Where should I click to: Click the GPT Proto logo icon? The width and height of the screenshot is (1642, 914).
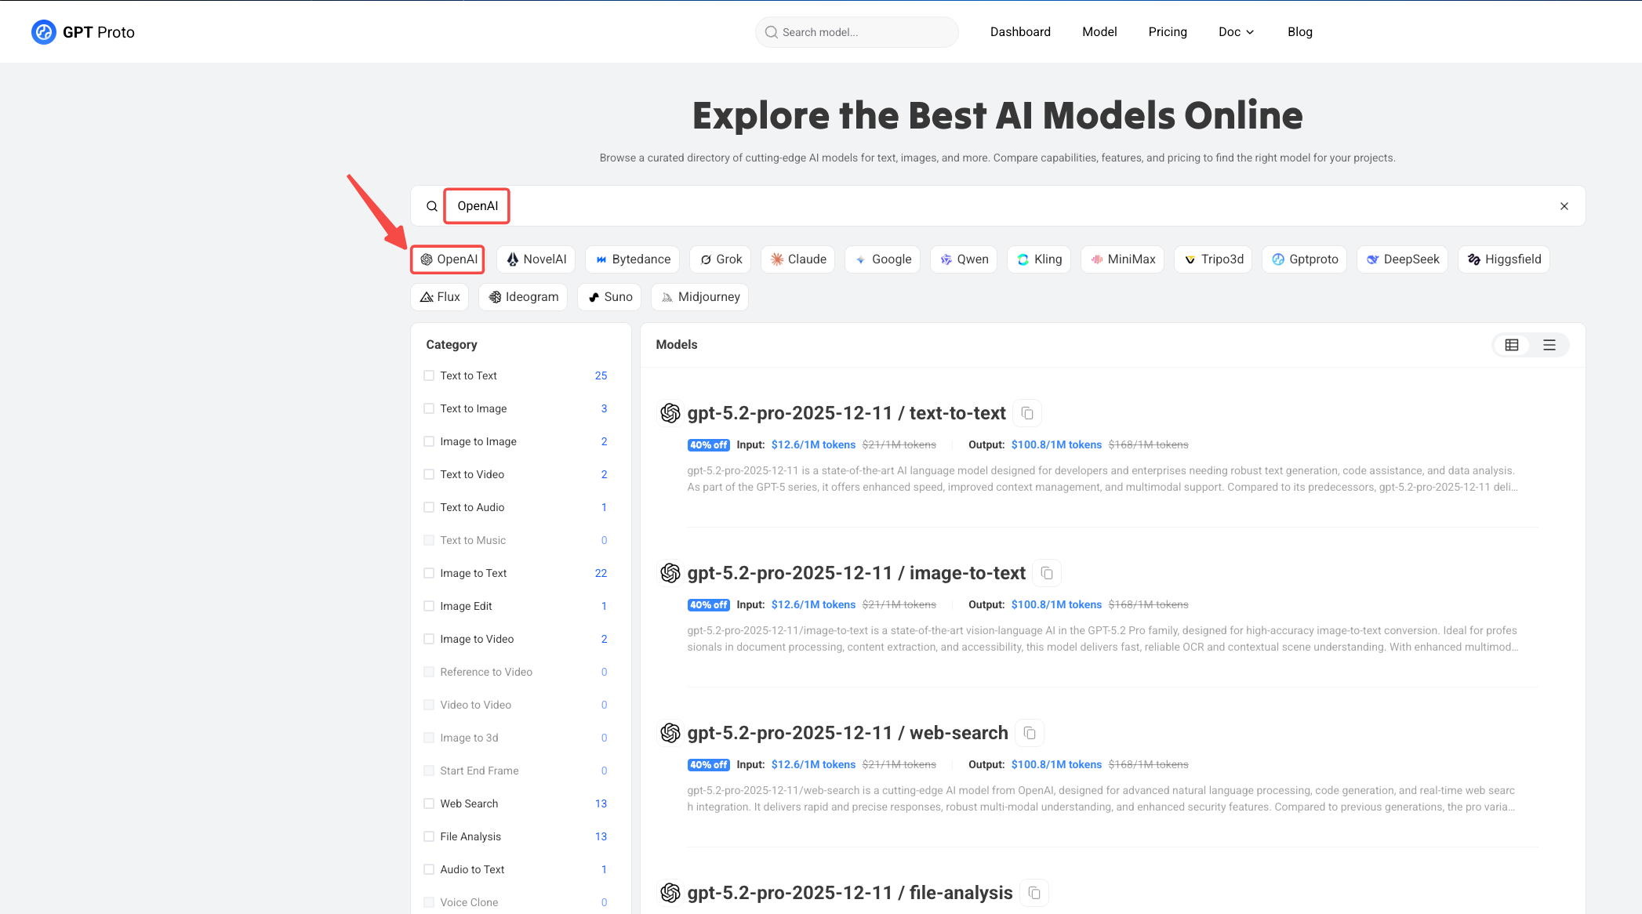[x=44, y=31]
